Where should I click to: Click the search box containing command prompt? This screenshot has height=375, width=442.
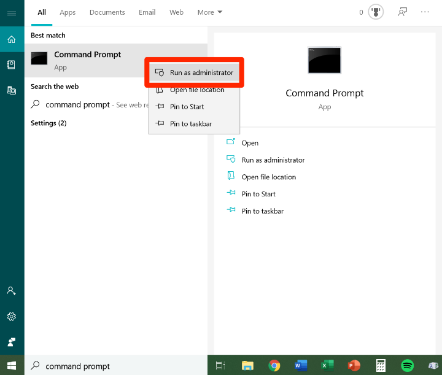[x=116, y=366]
